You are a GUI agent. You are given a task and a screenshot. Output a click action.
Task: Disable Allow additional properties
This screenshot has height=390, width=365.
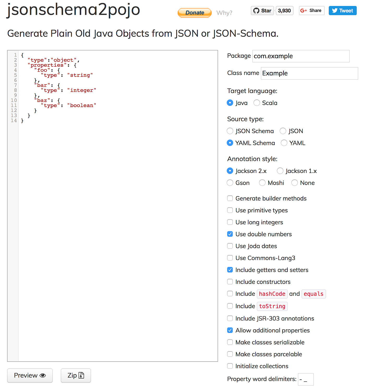click(230, 330)
